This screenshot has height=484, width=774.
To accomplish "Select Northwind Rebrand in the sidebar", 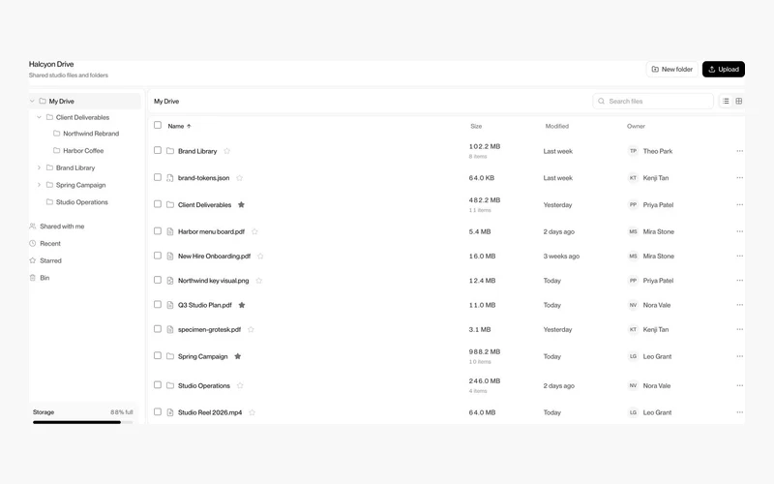I will click(x=85, y=134).
